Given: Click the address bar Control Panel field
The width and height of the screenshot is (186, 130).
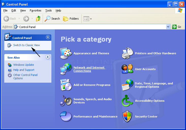Looking at the screenshot, I should 92,27.
